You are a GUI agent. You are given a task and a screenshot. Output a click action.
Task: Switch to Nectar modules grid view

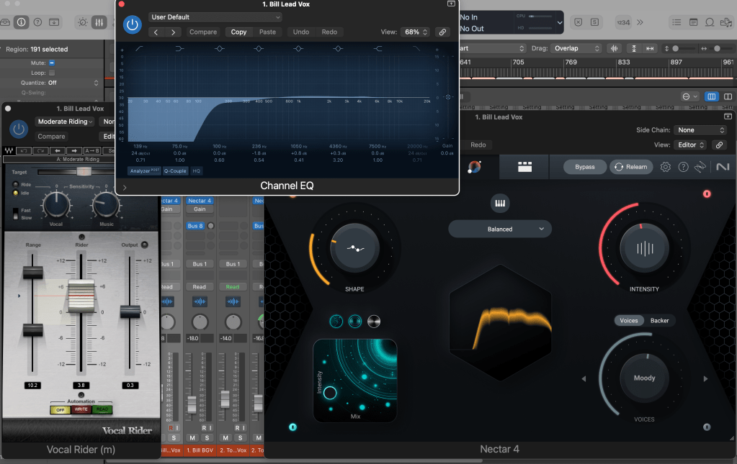(524, 167)
